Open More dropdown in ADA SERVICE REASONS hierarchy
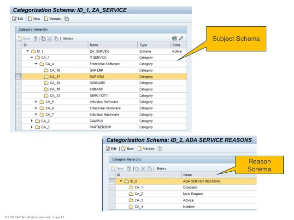Viewport: 294px width, 220px height. pyautogui.click(x=161, y=169)
